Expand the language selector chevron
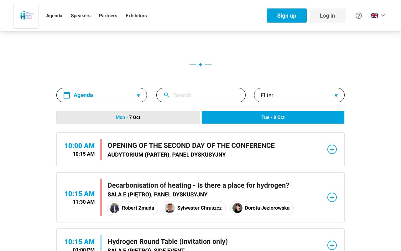 (383, 15)
